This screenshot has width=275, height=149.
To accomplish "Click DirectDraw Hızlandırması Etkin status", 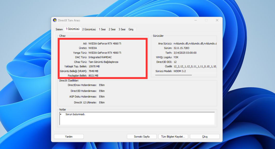I will (x=102, y=85).
